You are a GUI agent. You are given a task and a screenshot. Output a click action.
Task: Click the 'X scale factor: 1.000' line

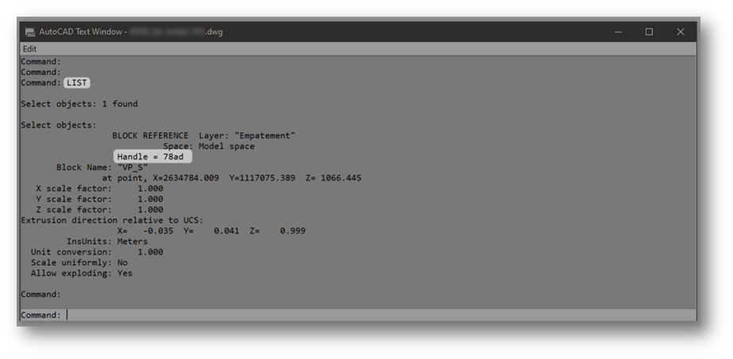click(100, 189)
